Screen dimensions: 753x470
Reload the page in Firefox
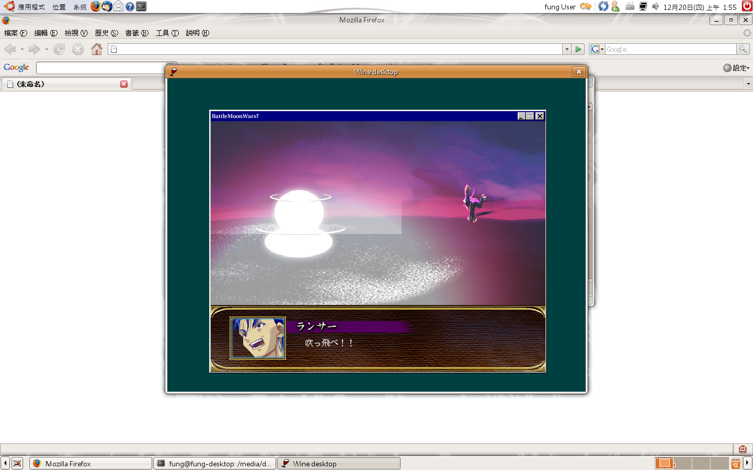tap(59, 49)
